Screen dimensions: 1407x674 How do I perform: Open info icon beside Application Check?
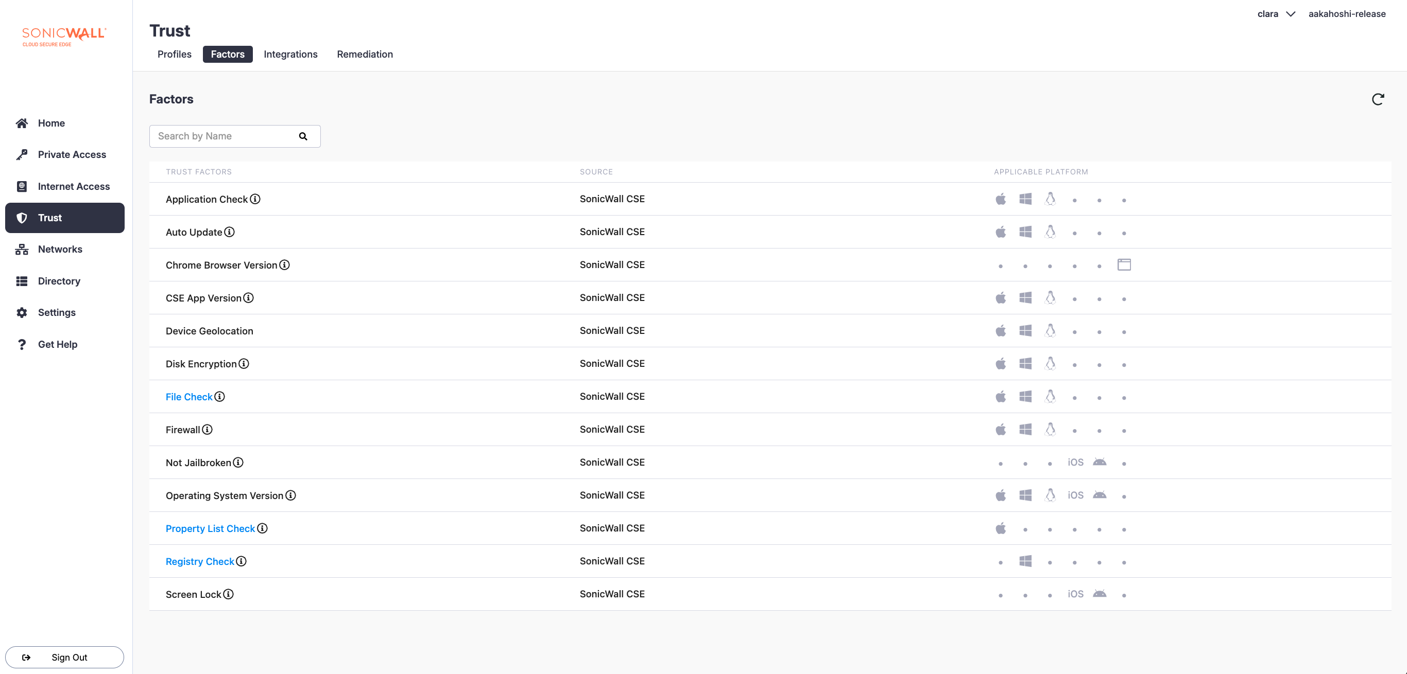pyautogui.click(x=255, y=199)
